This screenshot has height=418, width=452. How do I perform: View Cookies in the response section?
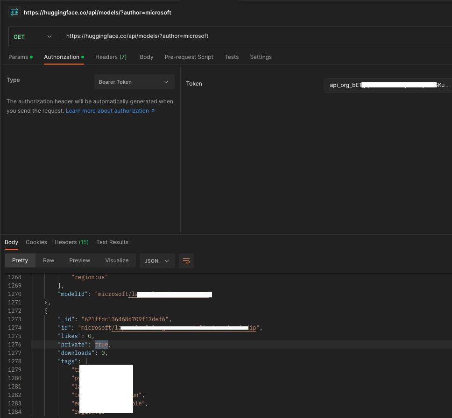(x=36, y=242)
